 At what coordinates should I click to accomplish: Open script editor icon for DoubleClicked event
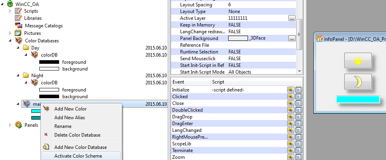coord(298,110)
